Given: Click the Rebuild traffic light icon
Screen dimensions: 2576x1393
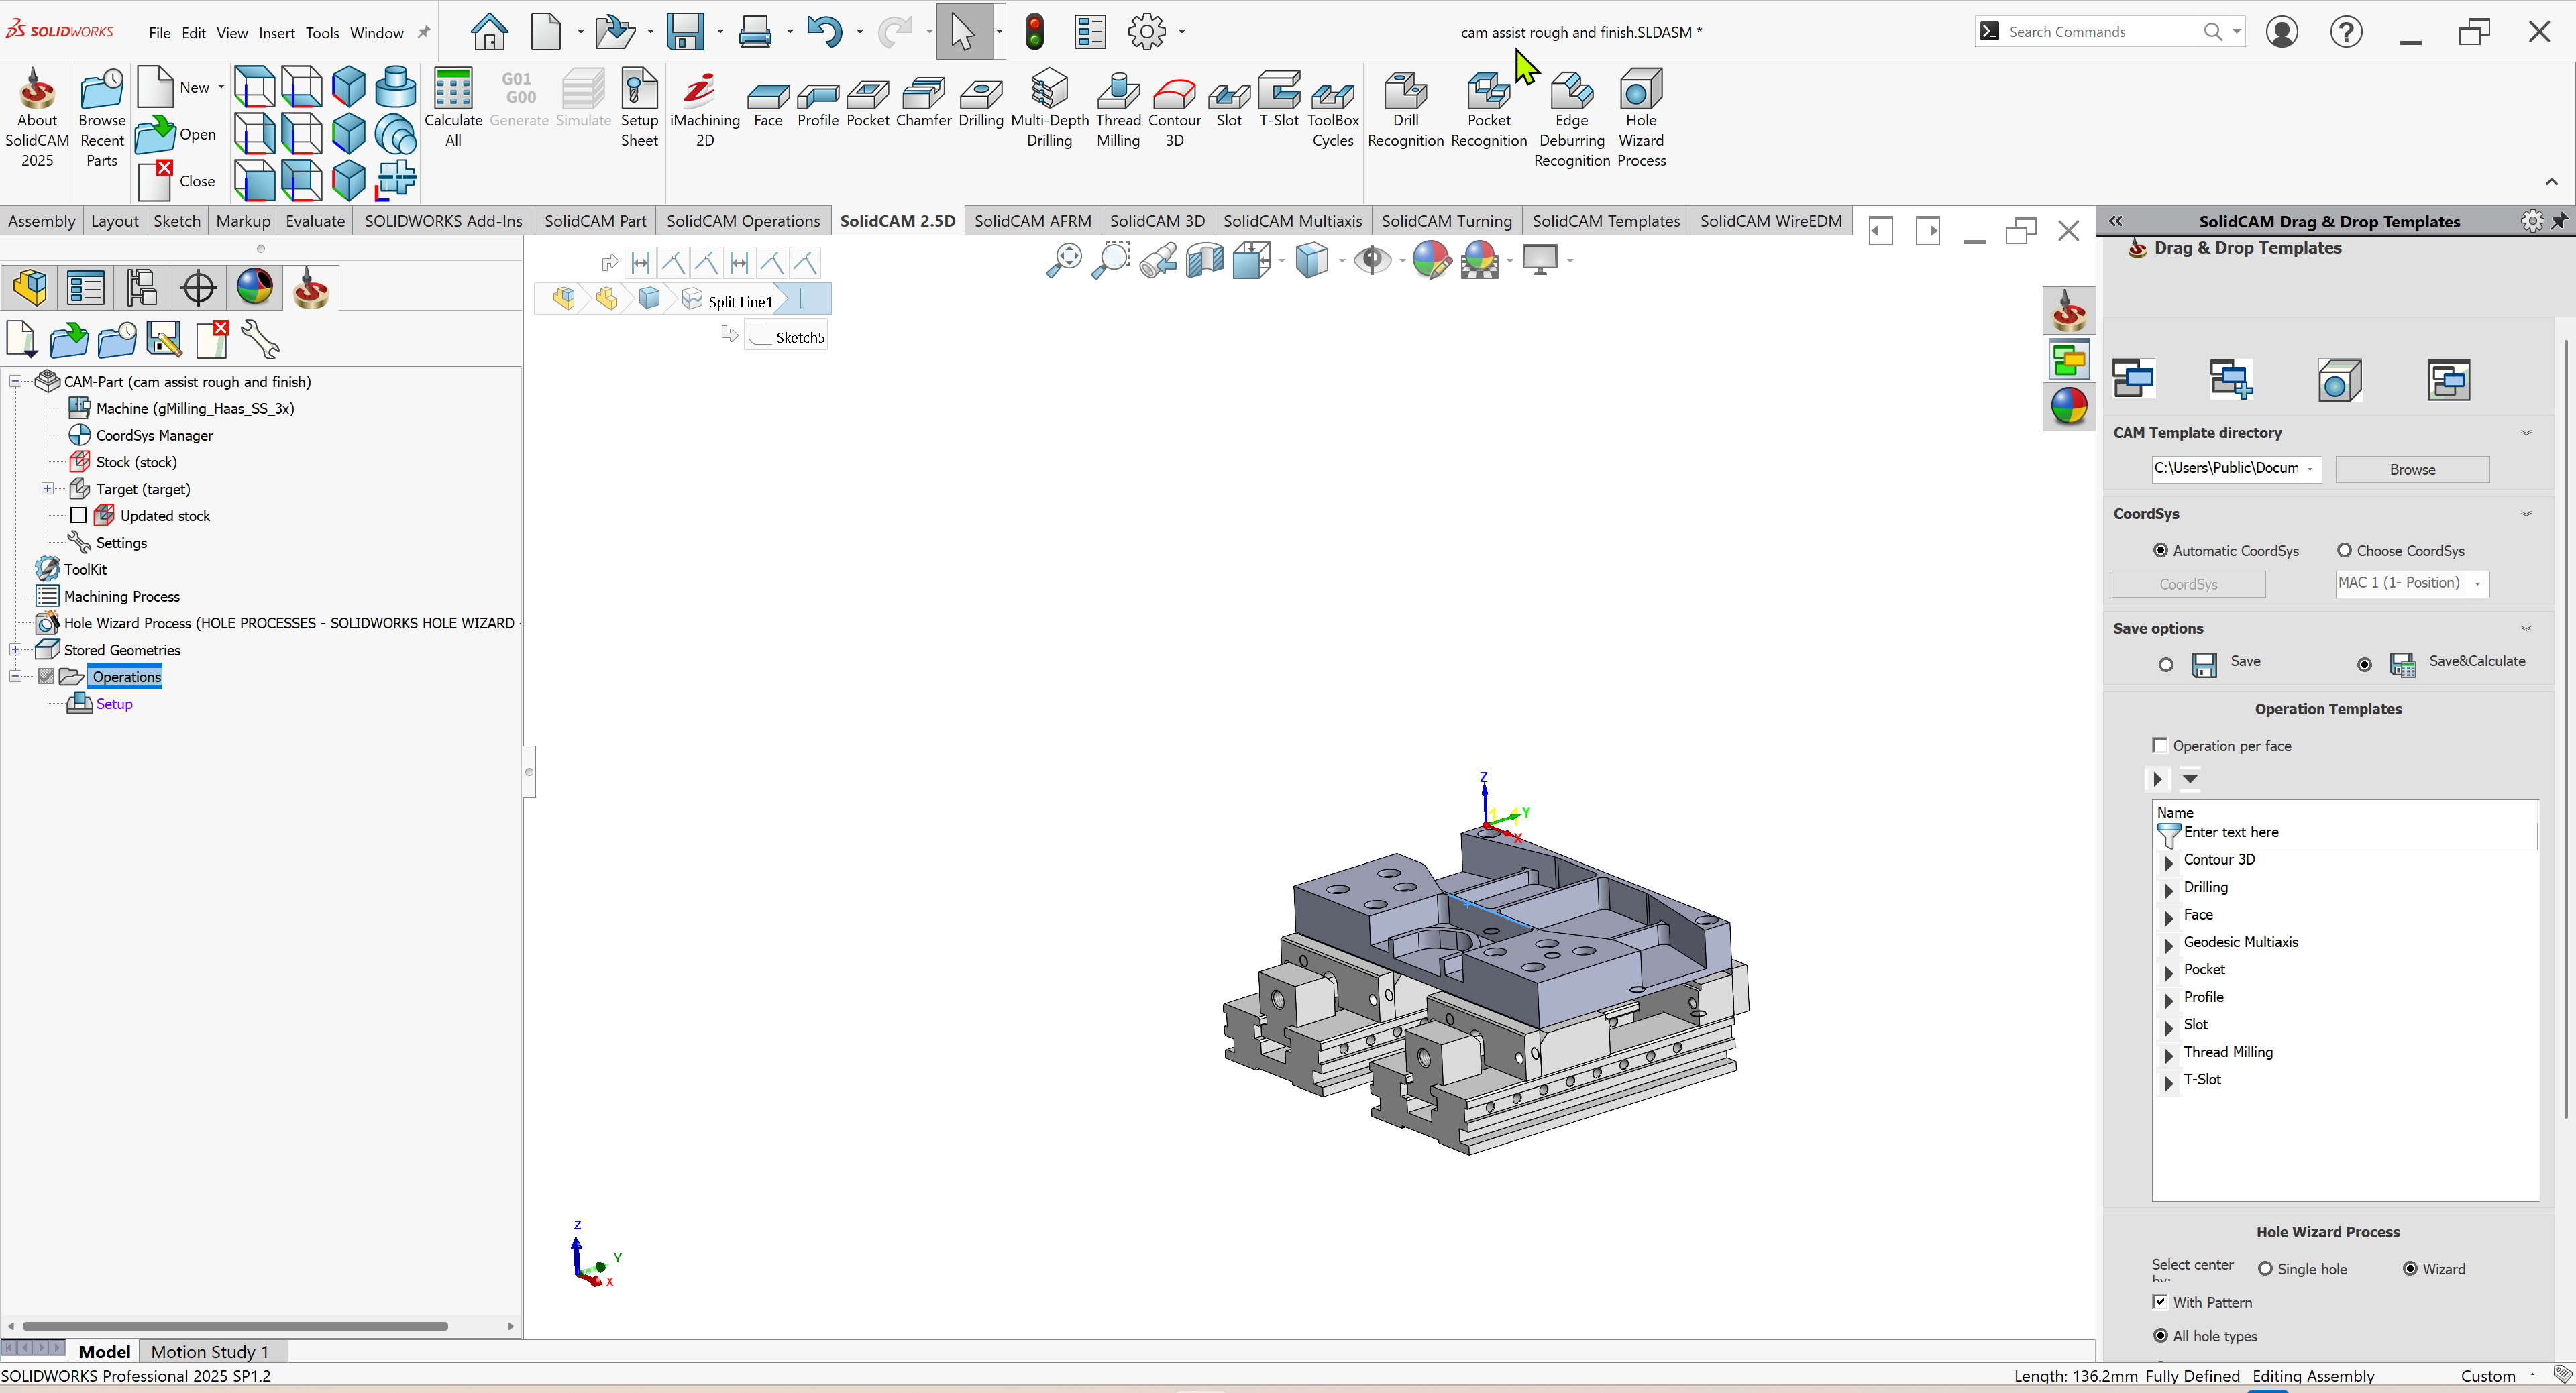Looking at the screenshot, I should coord(1034,31).
